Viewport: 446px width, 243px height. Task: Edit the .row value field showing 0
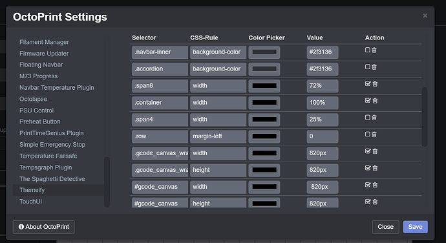[323, 136]
